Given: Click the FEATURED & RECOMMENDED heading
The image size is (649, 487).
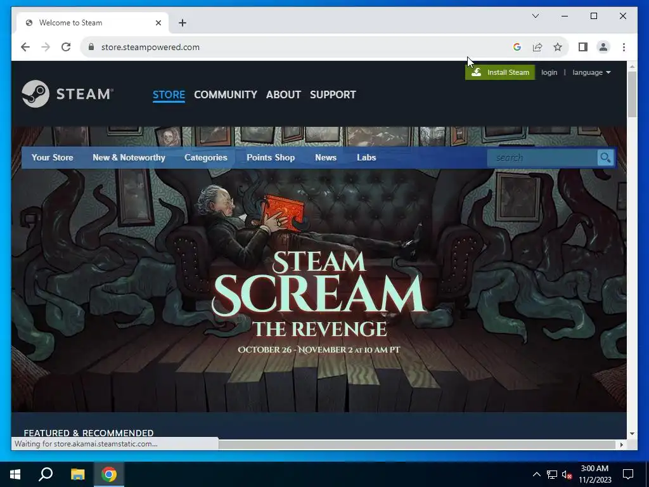Looking at the screenshot, I should pos(89,432).
